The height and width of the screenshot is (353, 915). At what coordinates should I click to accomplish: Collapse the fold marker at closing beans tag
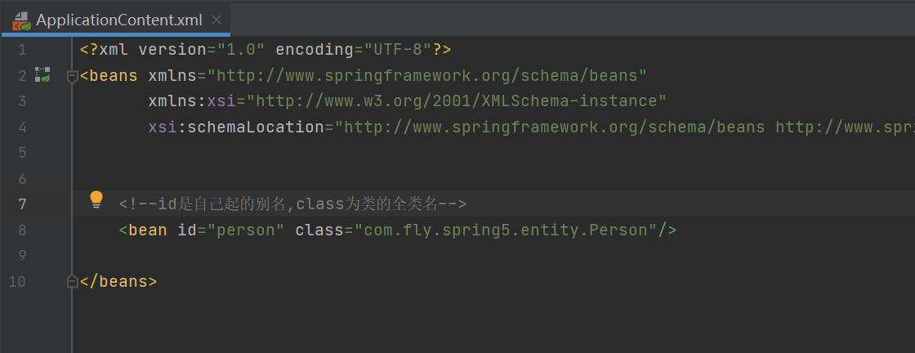tap(73, 282)
